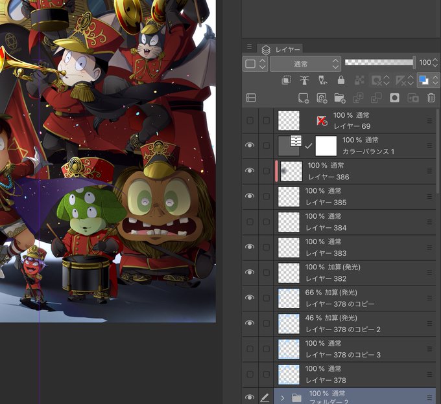441x404 pixels.
Task: Hide the レイヤー 385 layer
Action: 250,196
